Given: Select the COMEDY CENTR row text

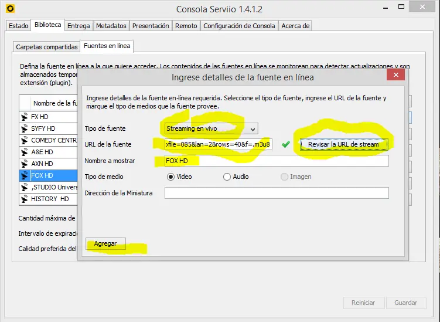Looking at the screenshot, I should point(54,140).
